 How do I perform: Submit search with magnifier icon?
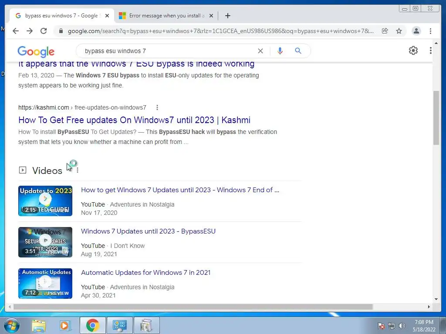(298, 51)
